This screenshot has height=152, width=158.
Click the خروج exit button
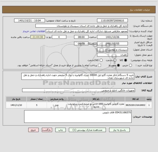33,130
